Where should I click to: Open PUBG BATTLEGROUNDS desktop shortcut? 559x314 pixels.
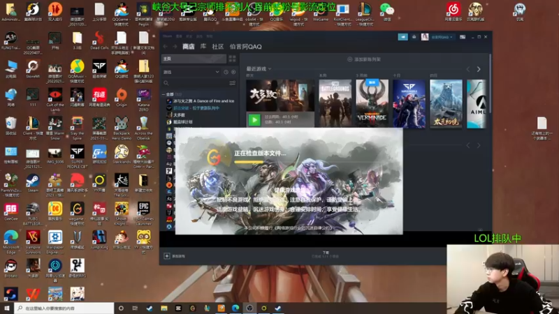(33, 214)
